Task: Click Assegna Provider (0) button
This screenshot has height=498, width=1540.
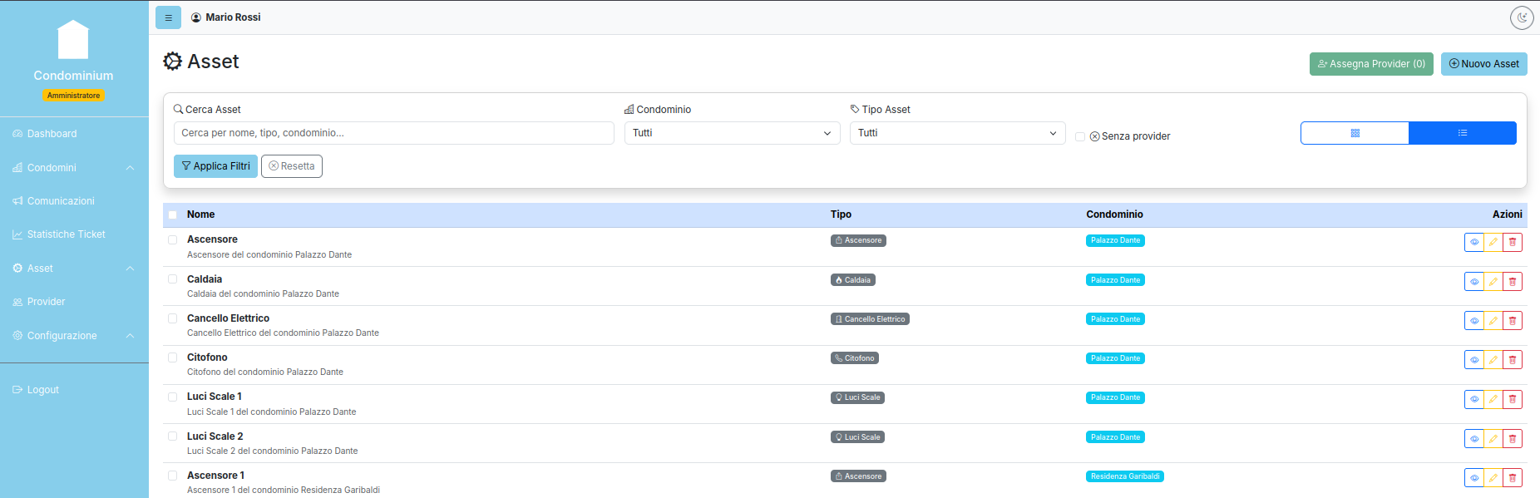Action: pyautogui.click(x=1371, y=64)
